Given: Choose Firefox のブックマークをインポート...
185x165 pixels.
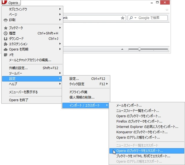Looking at the screenshot, I should [147, 121].
